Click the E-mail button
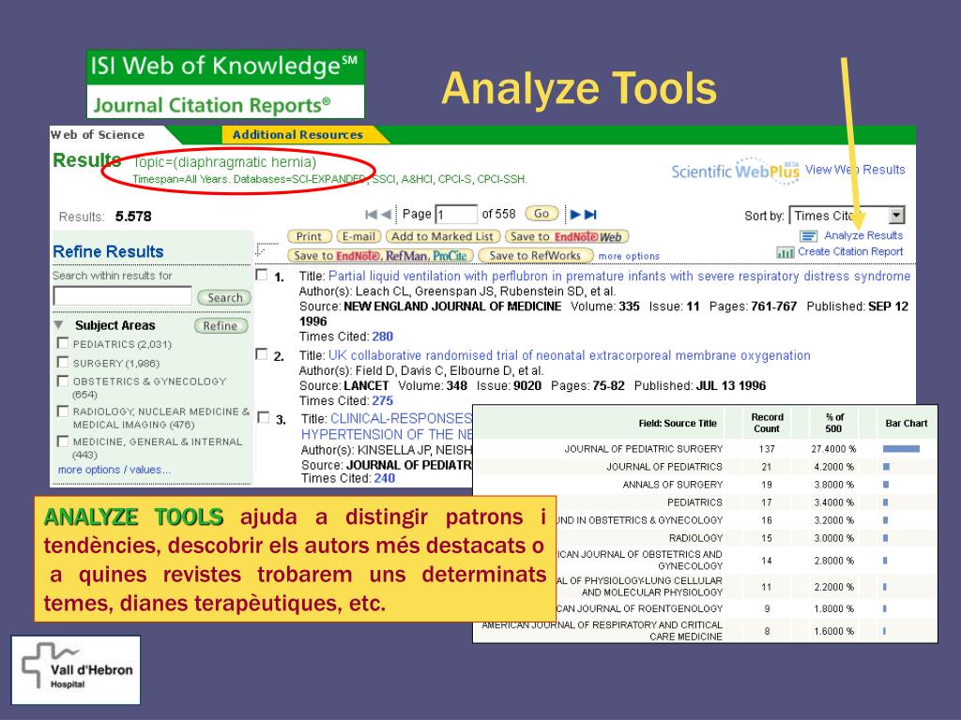Viewport: 961px width, 720px height. [x=359, y=236]
